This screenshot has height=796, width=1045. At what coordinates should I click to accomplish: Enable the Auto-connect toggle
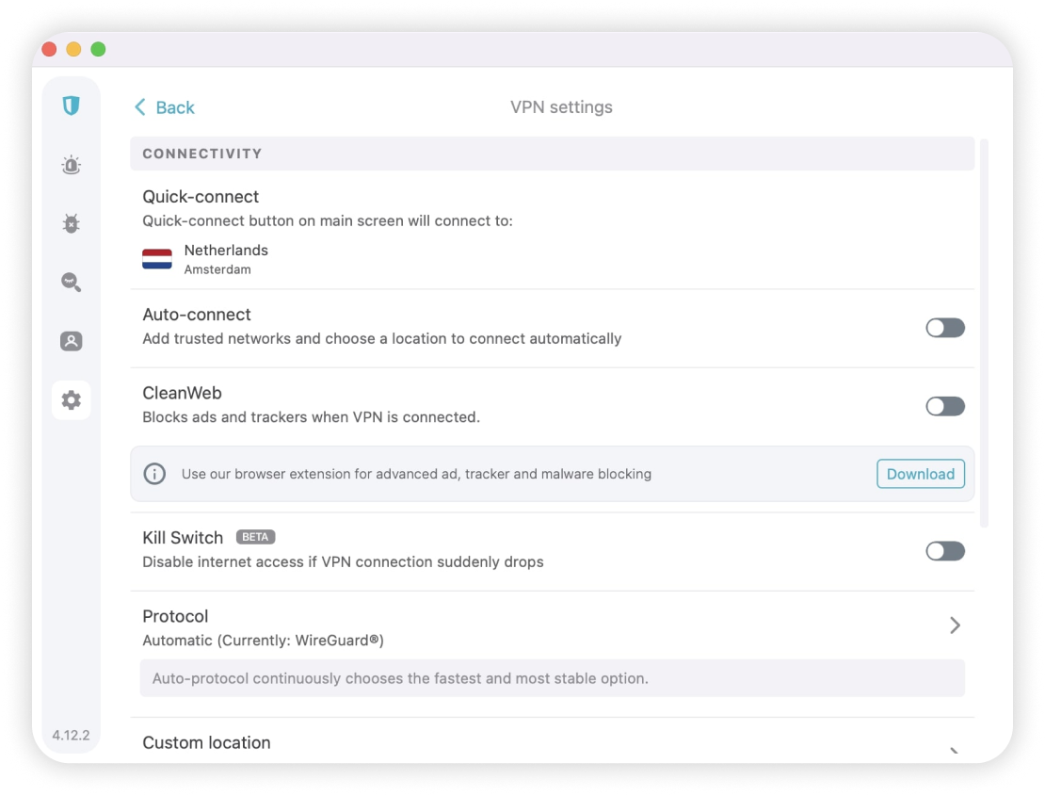tap(945, 328)
